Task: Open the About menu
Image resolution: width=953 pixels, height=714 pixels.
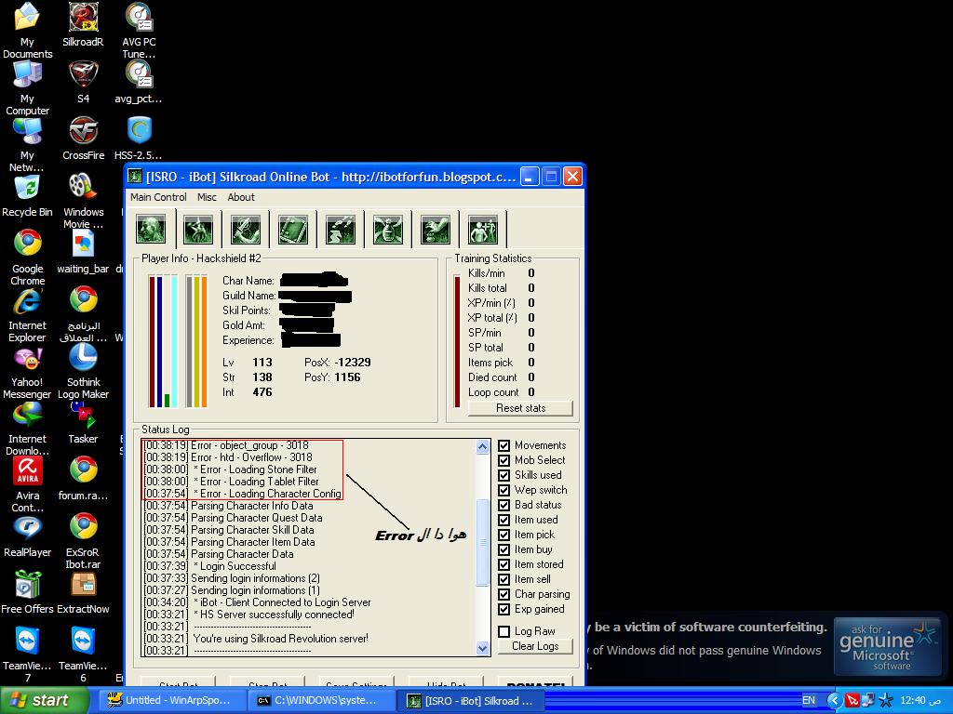Action: point(241,197)
